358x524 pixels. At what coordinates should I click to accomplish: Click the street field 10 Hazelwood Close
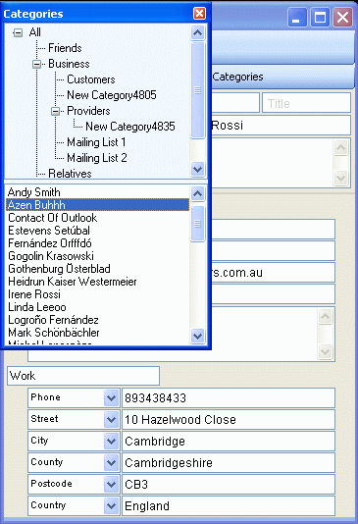[229, 419]
